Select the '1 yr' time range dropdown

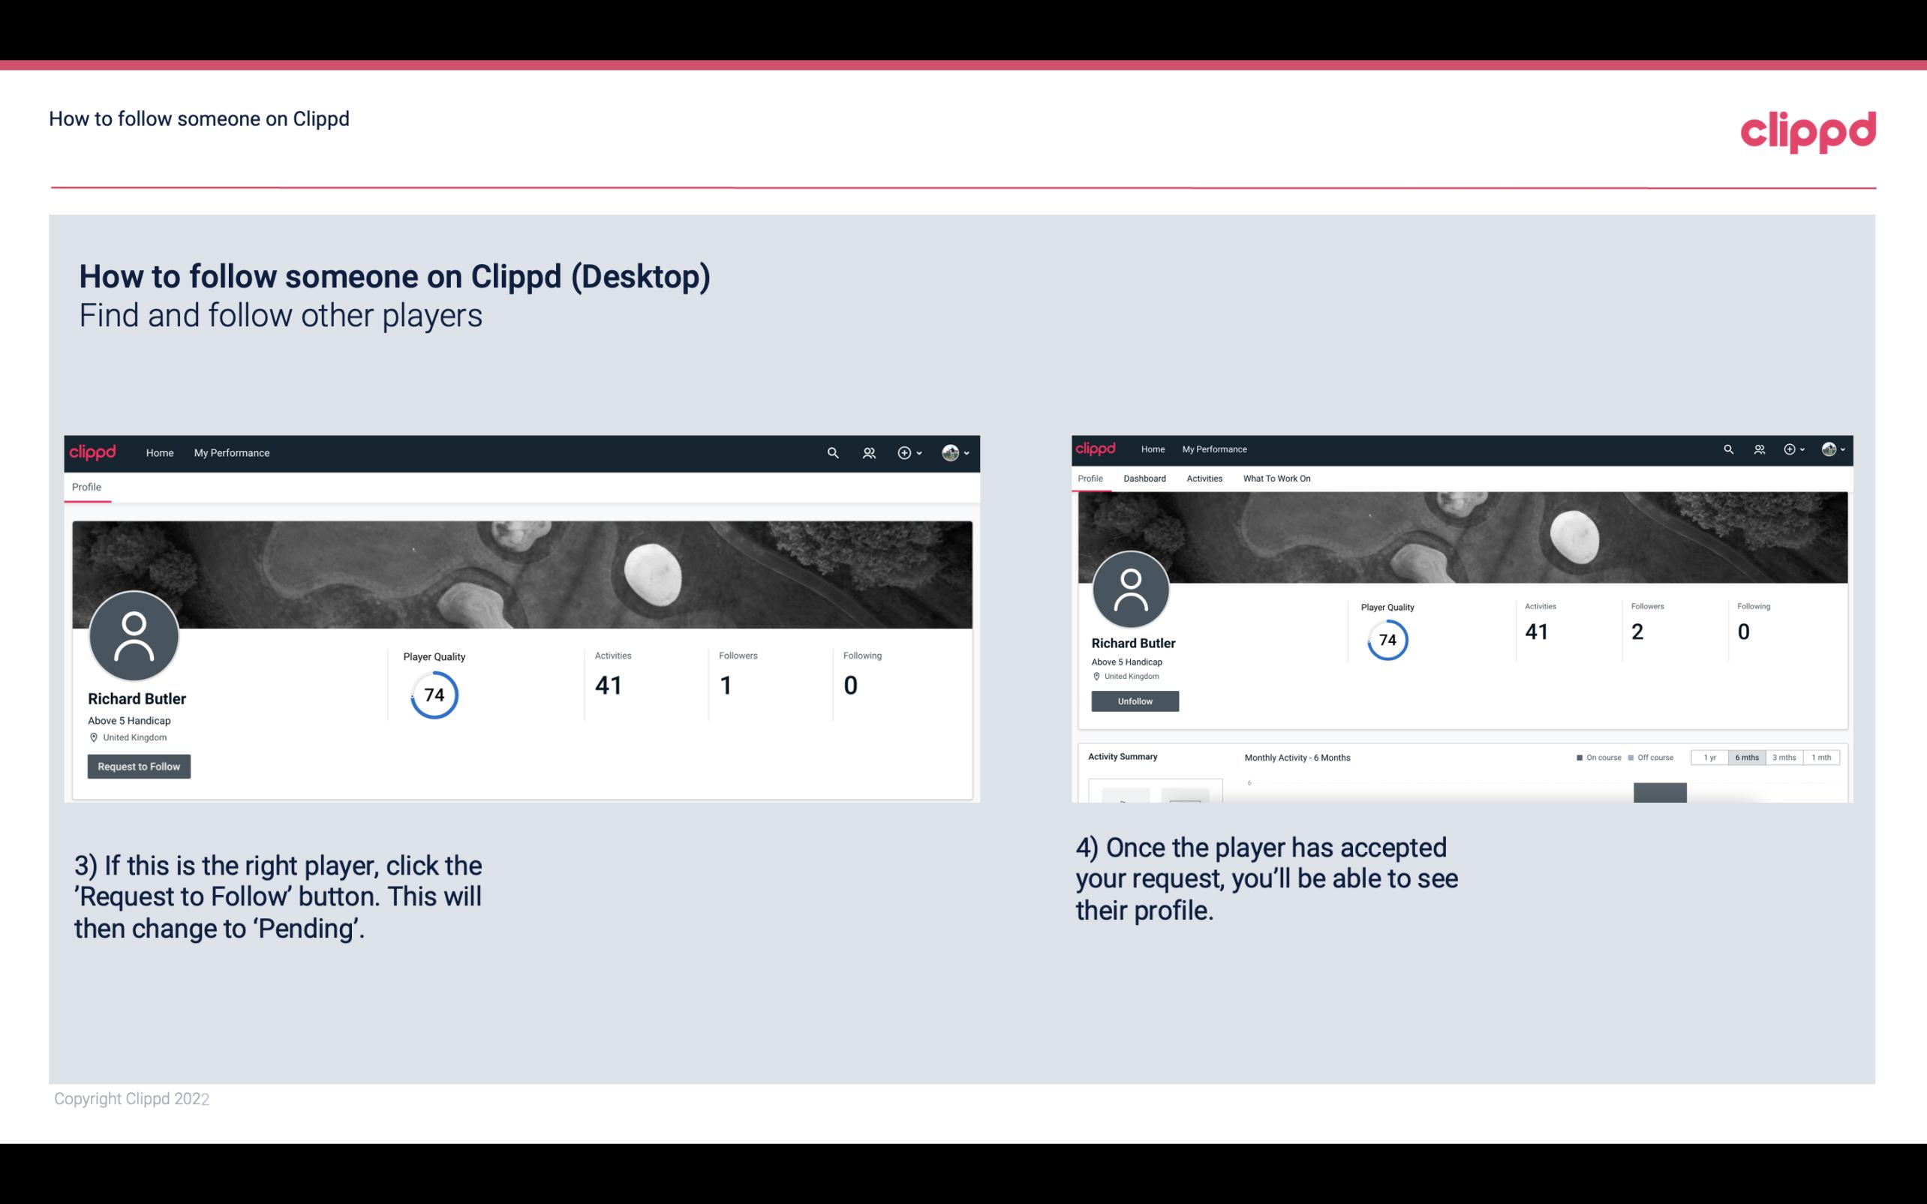[1709, 758]
